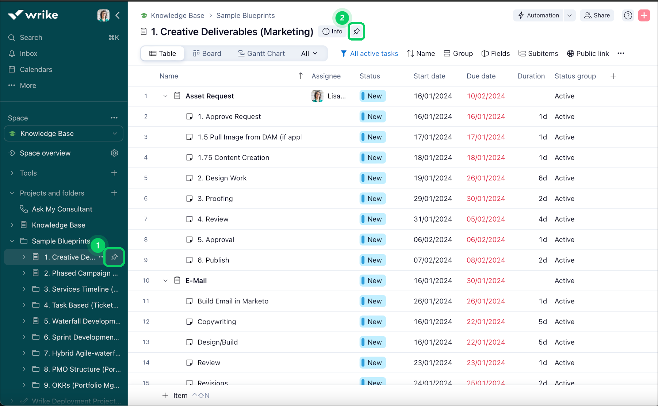Collapse the sidebar with the arrow icon
Screen dimensions: 658x406
(118, 15)
